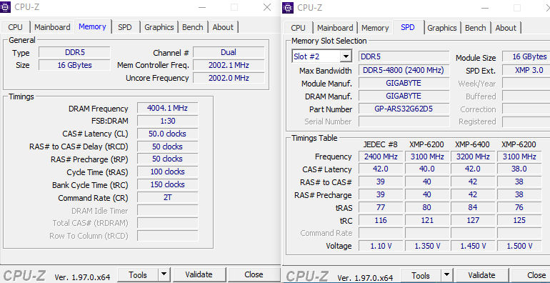
Task: Click the Validate button in left window
Action: click(199, 274)
